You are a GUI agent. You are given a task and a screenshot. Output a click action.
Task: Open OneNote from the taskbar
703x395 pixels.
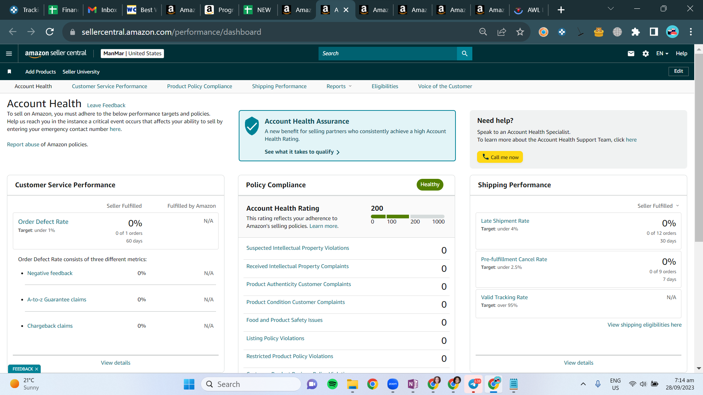[413, 384]
